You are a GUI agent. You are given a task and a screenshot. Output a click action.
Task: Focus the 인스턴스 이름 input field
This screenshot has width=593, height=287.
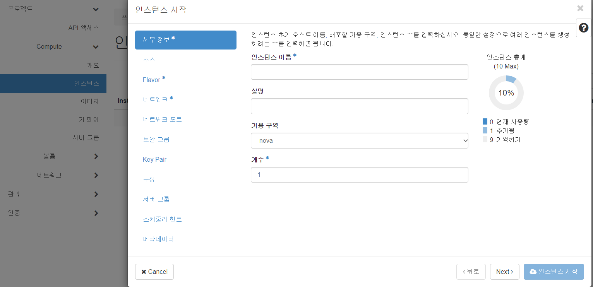pyautogui.click(x=360, y=72)
